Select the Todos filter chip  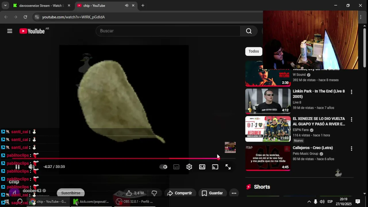point(254,51)
